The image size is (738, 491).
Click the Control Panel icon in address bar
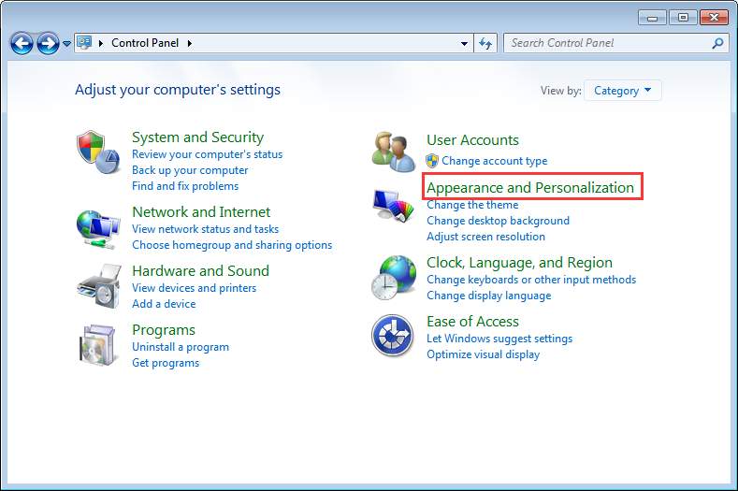(84, 43)
